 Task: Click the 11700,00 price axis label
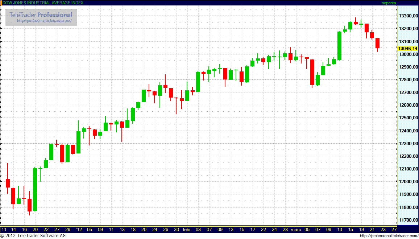pyautogui.click(x=408, y=220)
